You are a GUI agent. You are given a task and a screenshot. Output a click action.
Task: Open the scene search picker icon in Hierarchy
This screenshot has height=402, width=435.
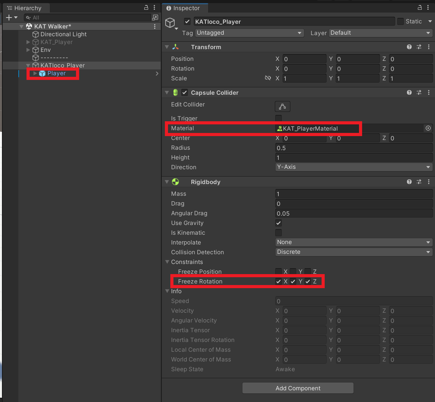click(x=155, y=18)
